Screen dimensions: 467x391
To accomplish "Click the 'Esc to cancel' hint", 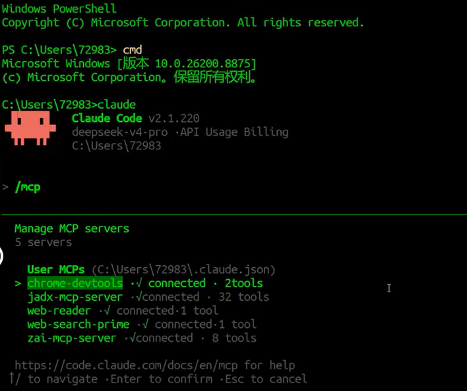I will (x=266, y=379).
